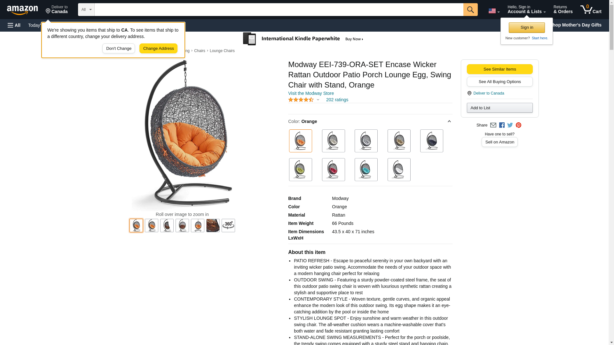Share product via email icon
614x345 pixels.
pos(493,125)
